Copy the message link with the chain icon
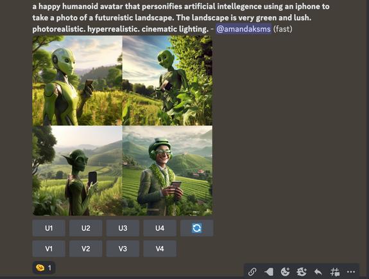This screenshot has height=279, width=369. pyautogui.click(x=252, y=272)
